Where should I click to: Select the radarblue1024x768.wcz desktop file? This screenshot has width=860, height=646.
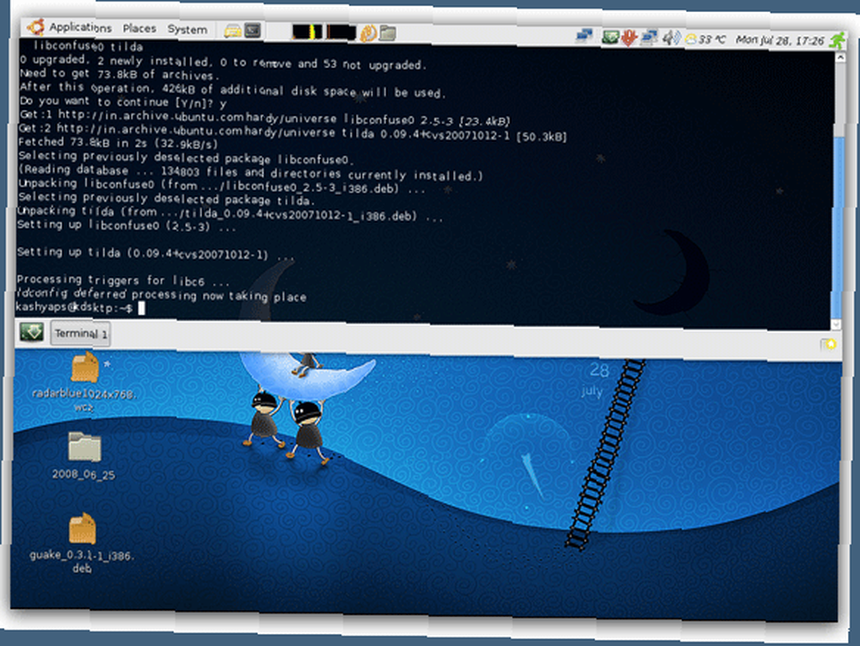point(84,382)
